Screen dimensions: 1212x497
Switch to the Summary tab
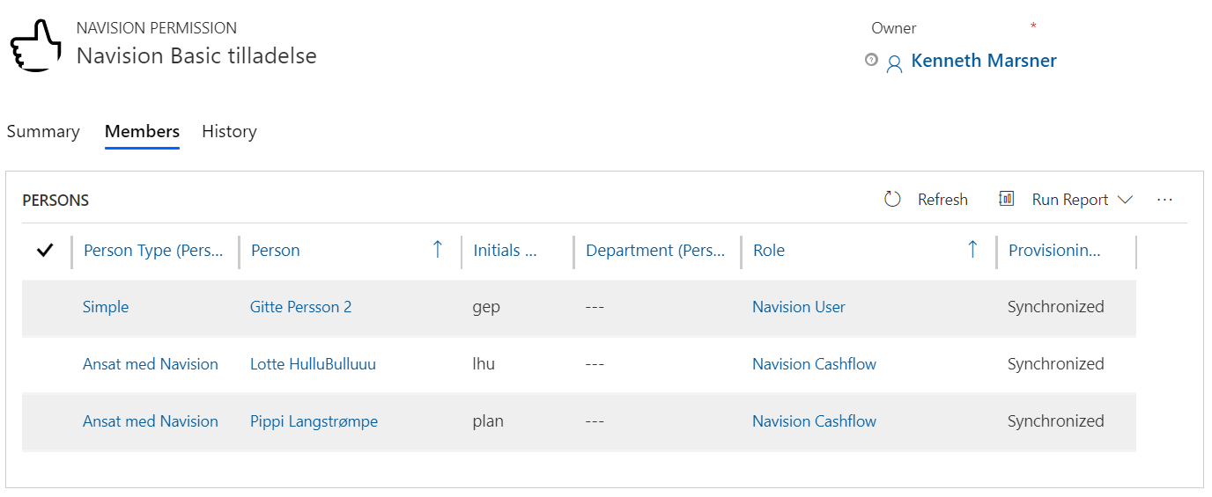(x=43, y=132)
